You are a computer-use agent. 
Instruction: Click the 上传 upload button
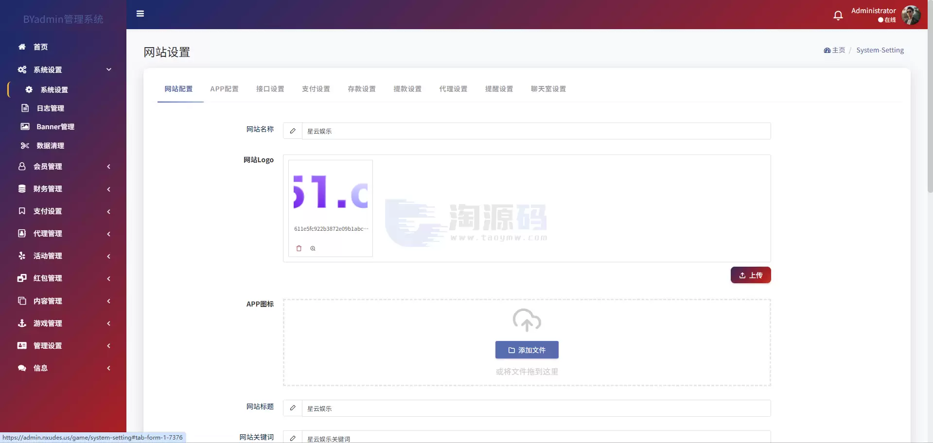pyautogui.click(x=751, y=275)
